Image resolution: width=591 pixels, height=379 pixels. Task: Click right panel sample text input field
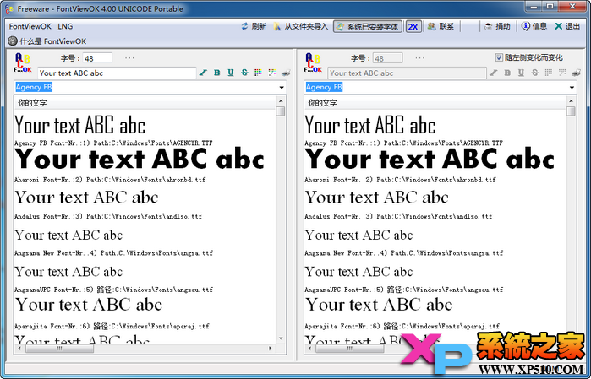pyautogui.click(x=407, y=73)
